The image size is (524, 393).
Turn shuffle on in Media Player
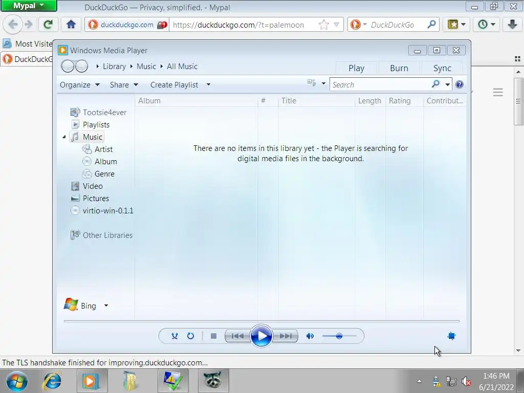[x=174, y=336]
